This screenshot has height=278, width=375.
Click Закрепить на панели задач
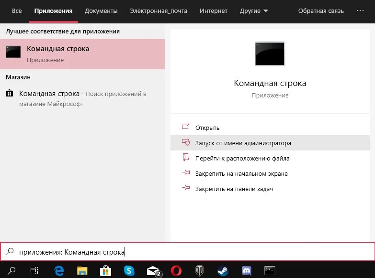[x=270, y=189]
